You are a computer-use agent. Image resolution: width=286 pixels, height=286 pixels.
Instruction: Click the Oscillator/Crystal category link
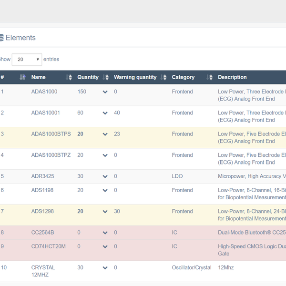pos(192,268)
